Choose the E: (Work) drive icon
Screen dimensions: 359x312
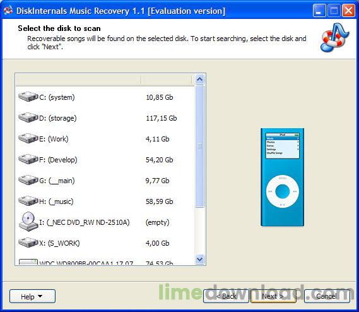coord(28,138)
